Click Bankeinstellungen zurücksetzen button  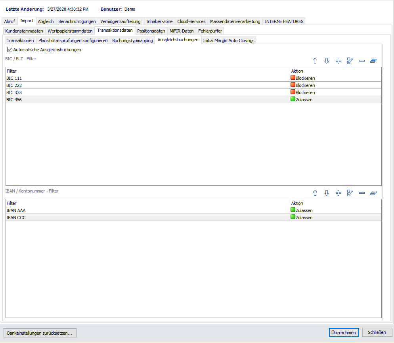(x=40, y=333)
